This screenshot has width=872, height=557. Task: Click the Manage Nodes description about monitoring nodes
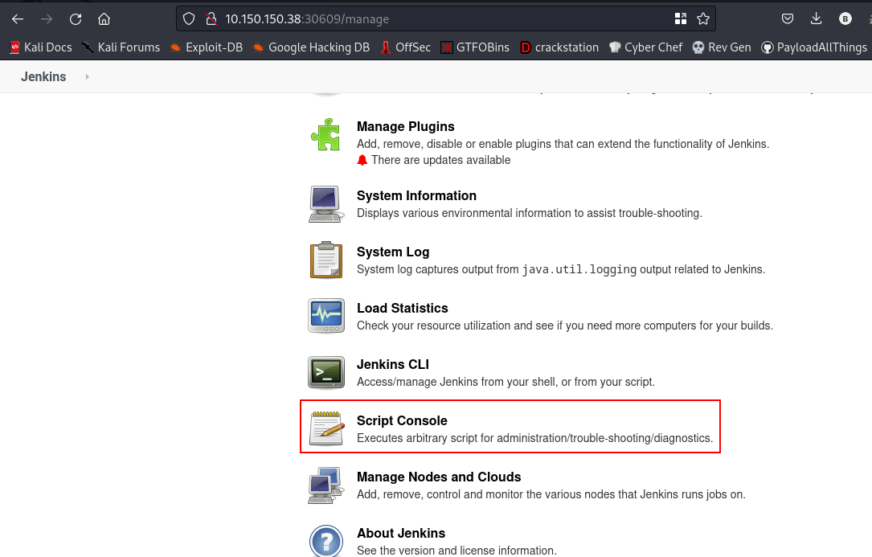(551, 494)
